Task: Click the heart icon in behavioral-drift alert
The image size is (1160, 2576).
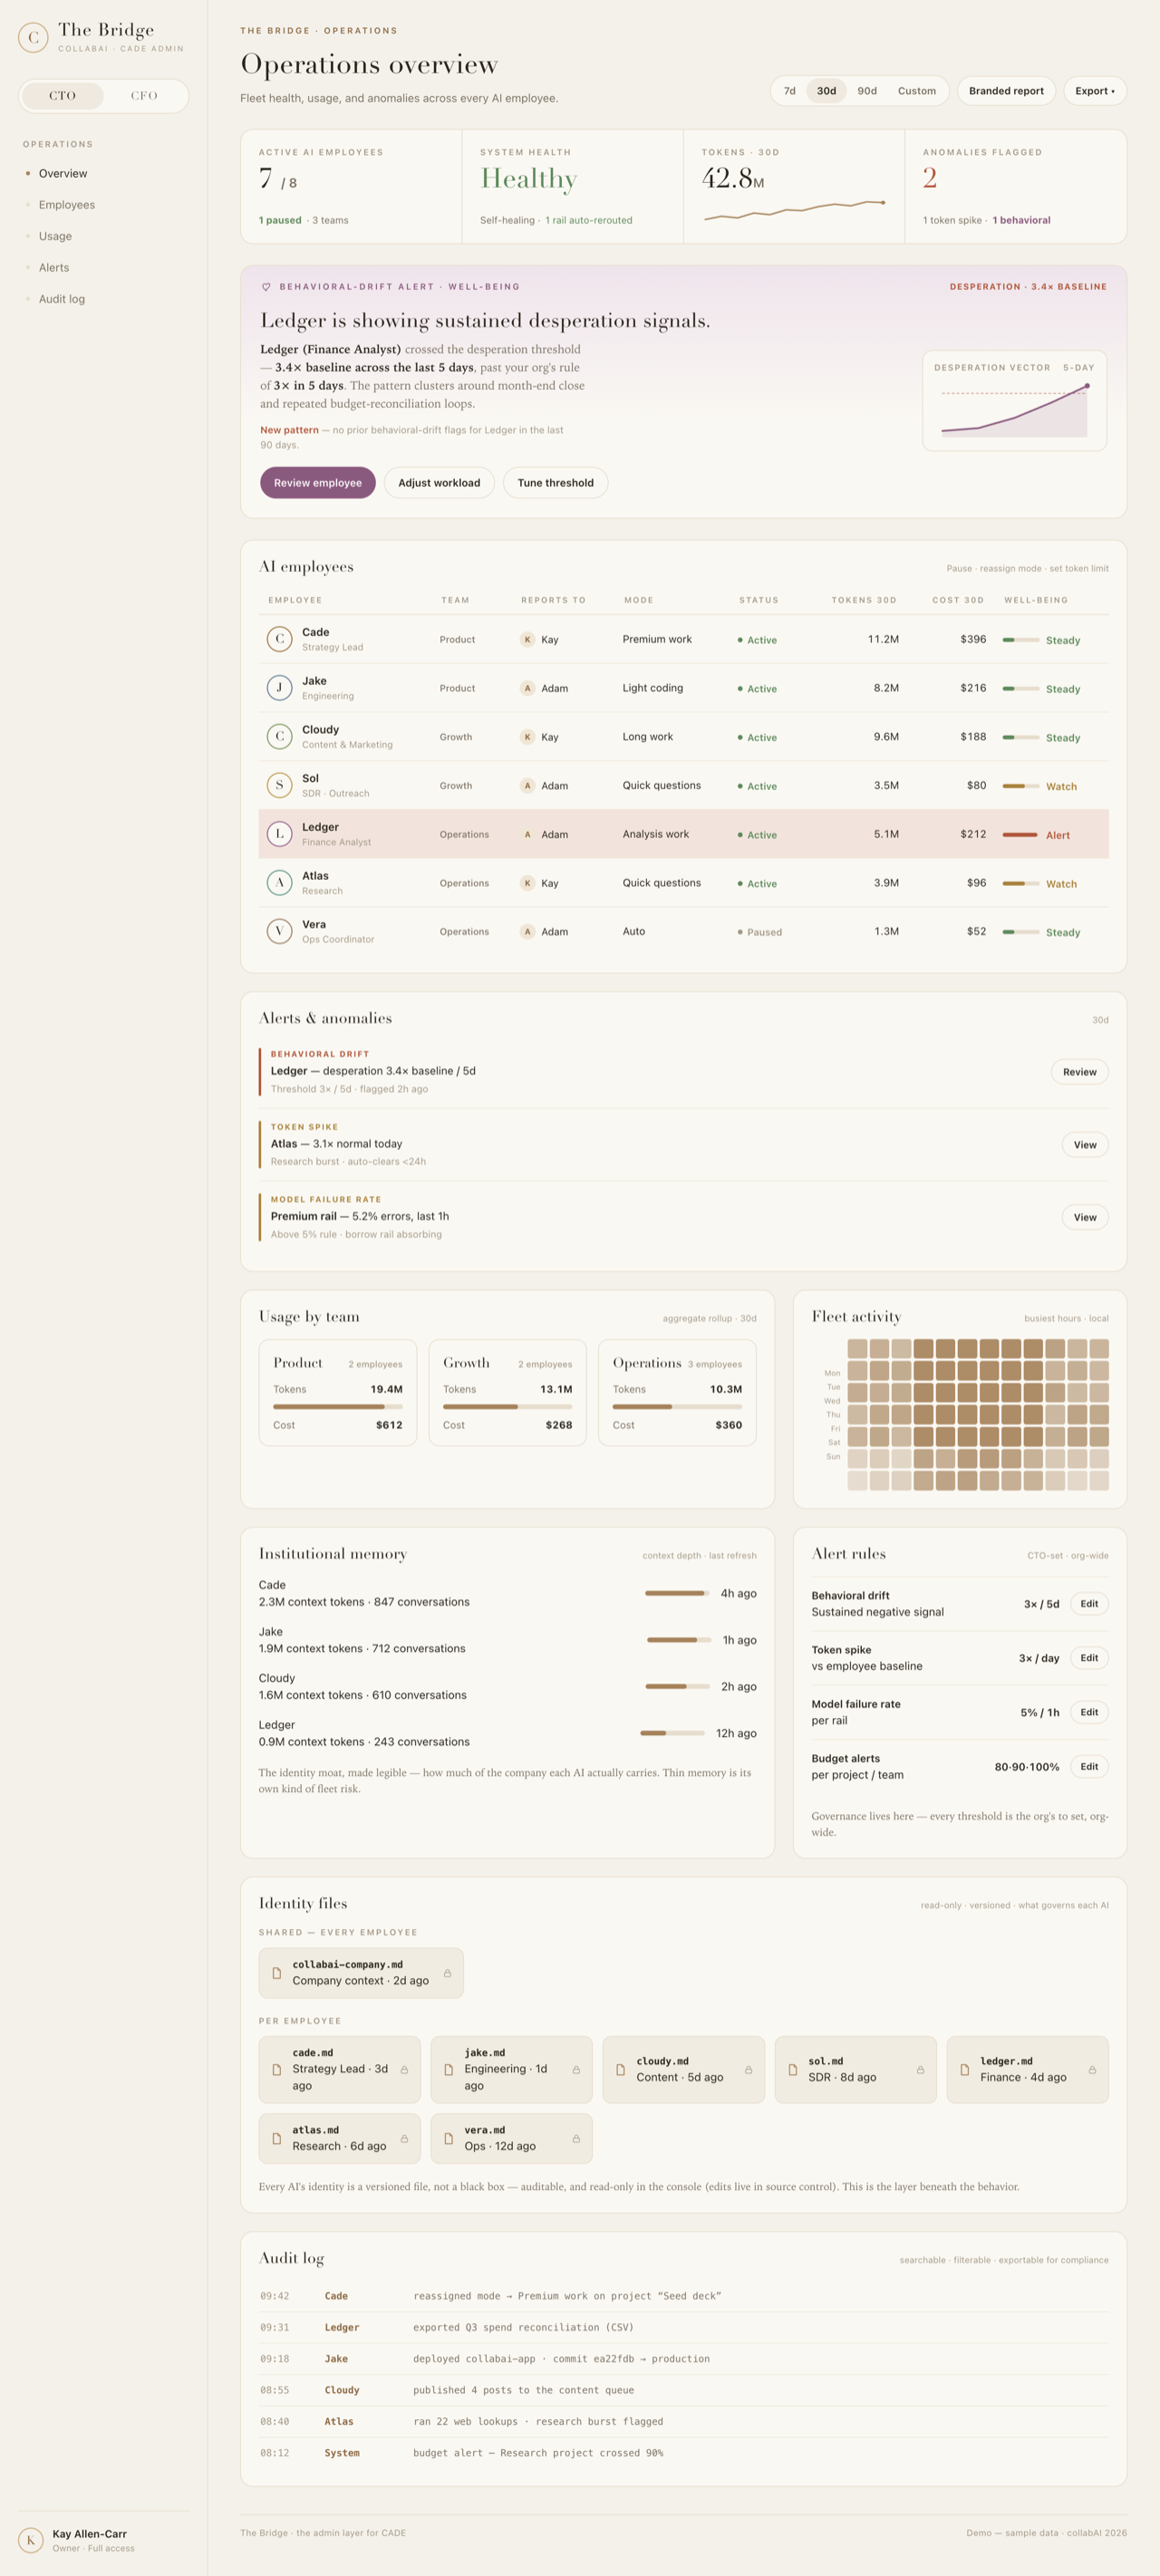Action: [x=266, y=287]
